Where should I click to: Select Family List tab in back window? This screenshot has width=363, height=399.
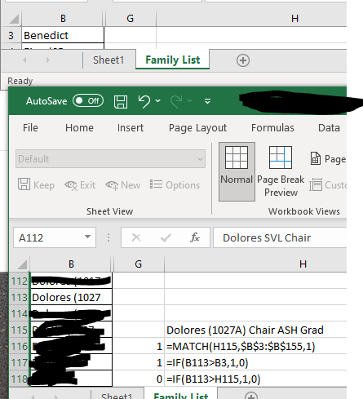[172, 60]
